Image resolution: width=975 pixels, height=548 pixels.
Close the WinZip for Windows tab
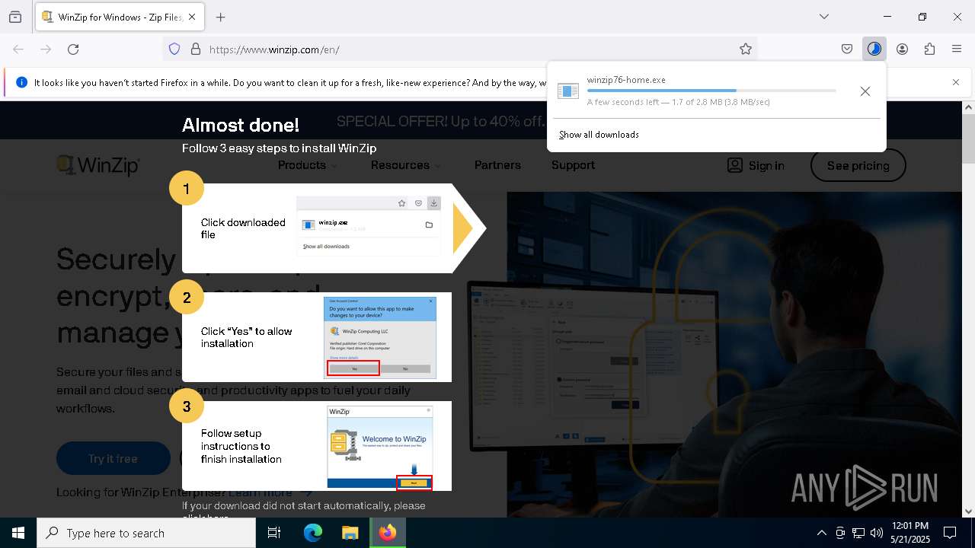point(192,17)
